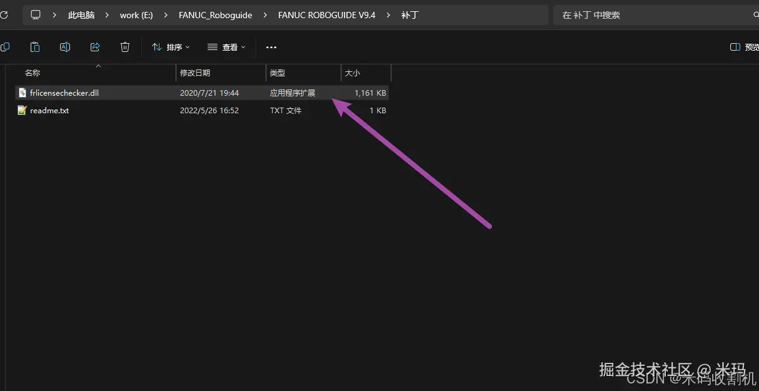Open the 查看 view dropdown
The width and height of the screenshot is (759, 391).
(227, 47)
